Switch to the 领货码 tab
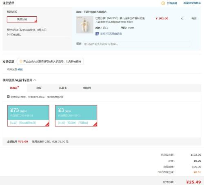The image size is (204, 185). click(87, 88)
